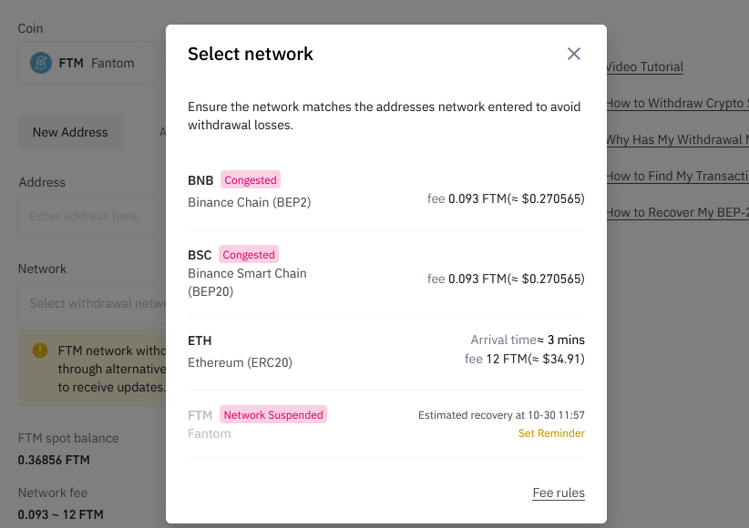Open the Fee rules page
This screenshot has width=749, height=528.
(559, 492)
